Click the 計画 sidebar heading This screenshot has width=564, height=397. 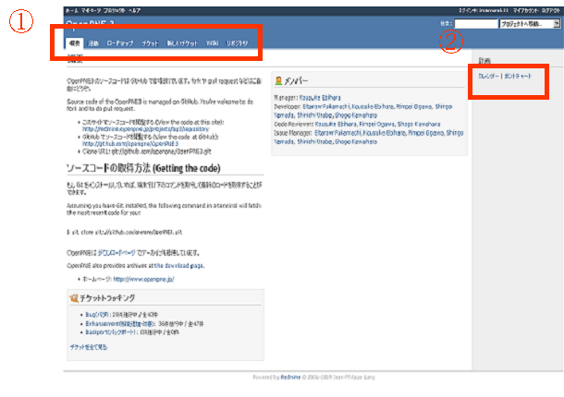(484, 60)
